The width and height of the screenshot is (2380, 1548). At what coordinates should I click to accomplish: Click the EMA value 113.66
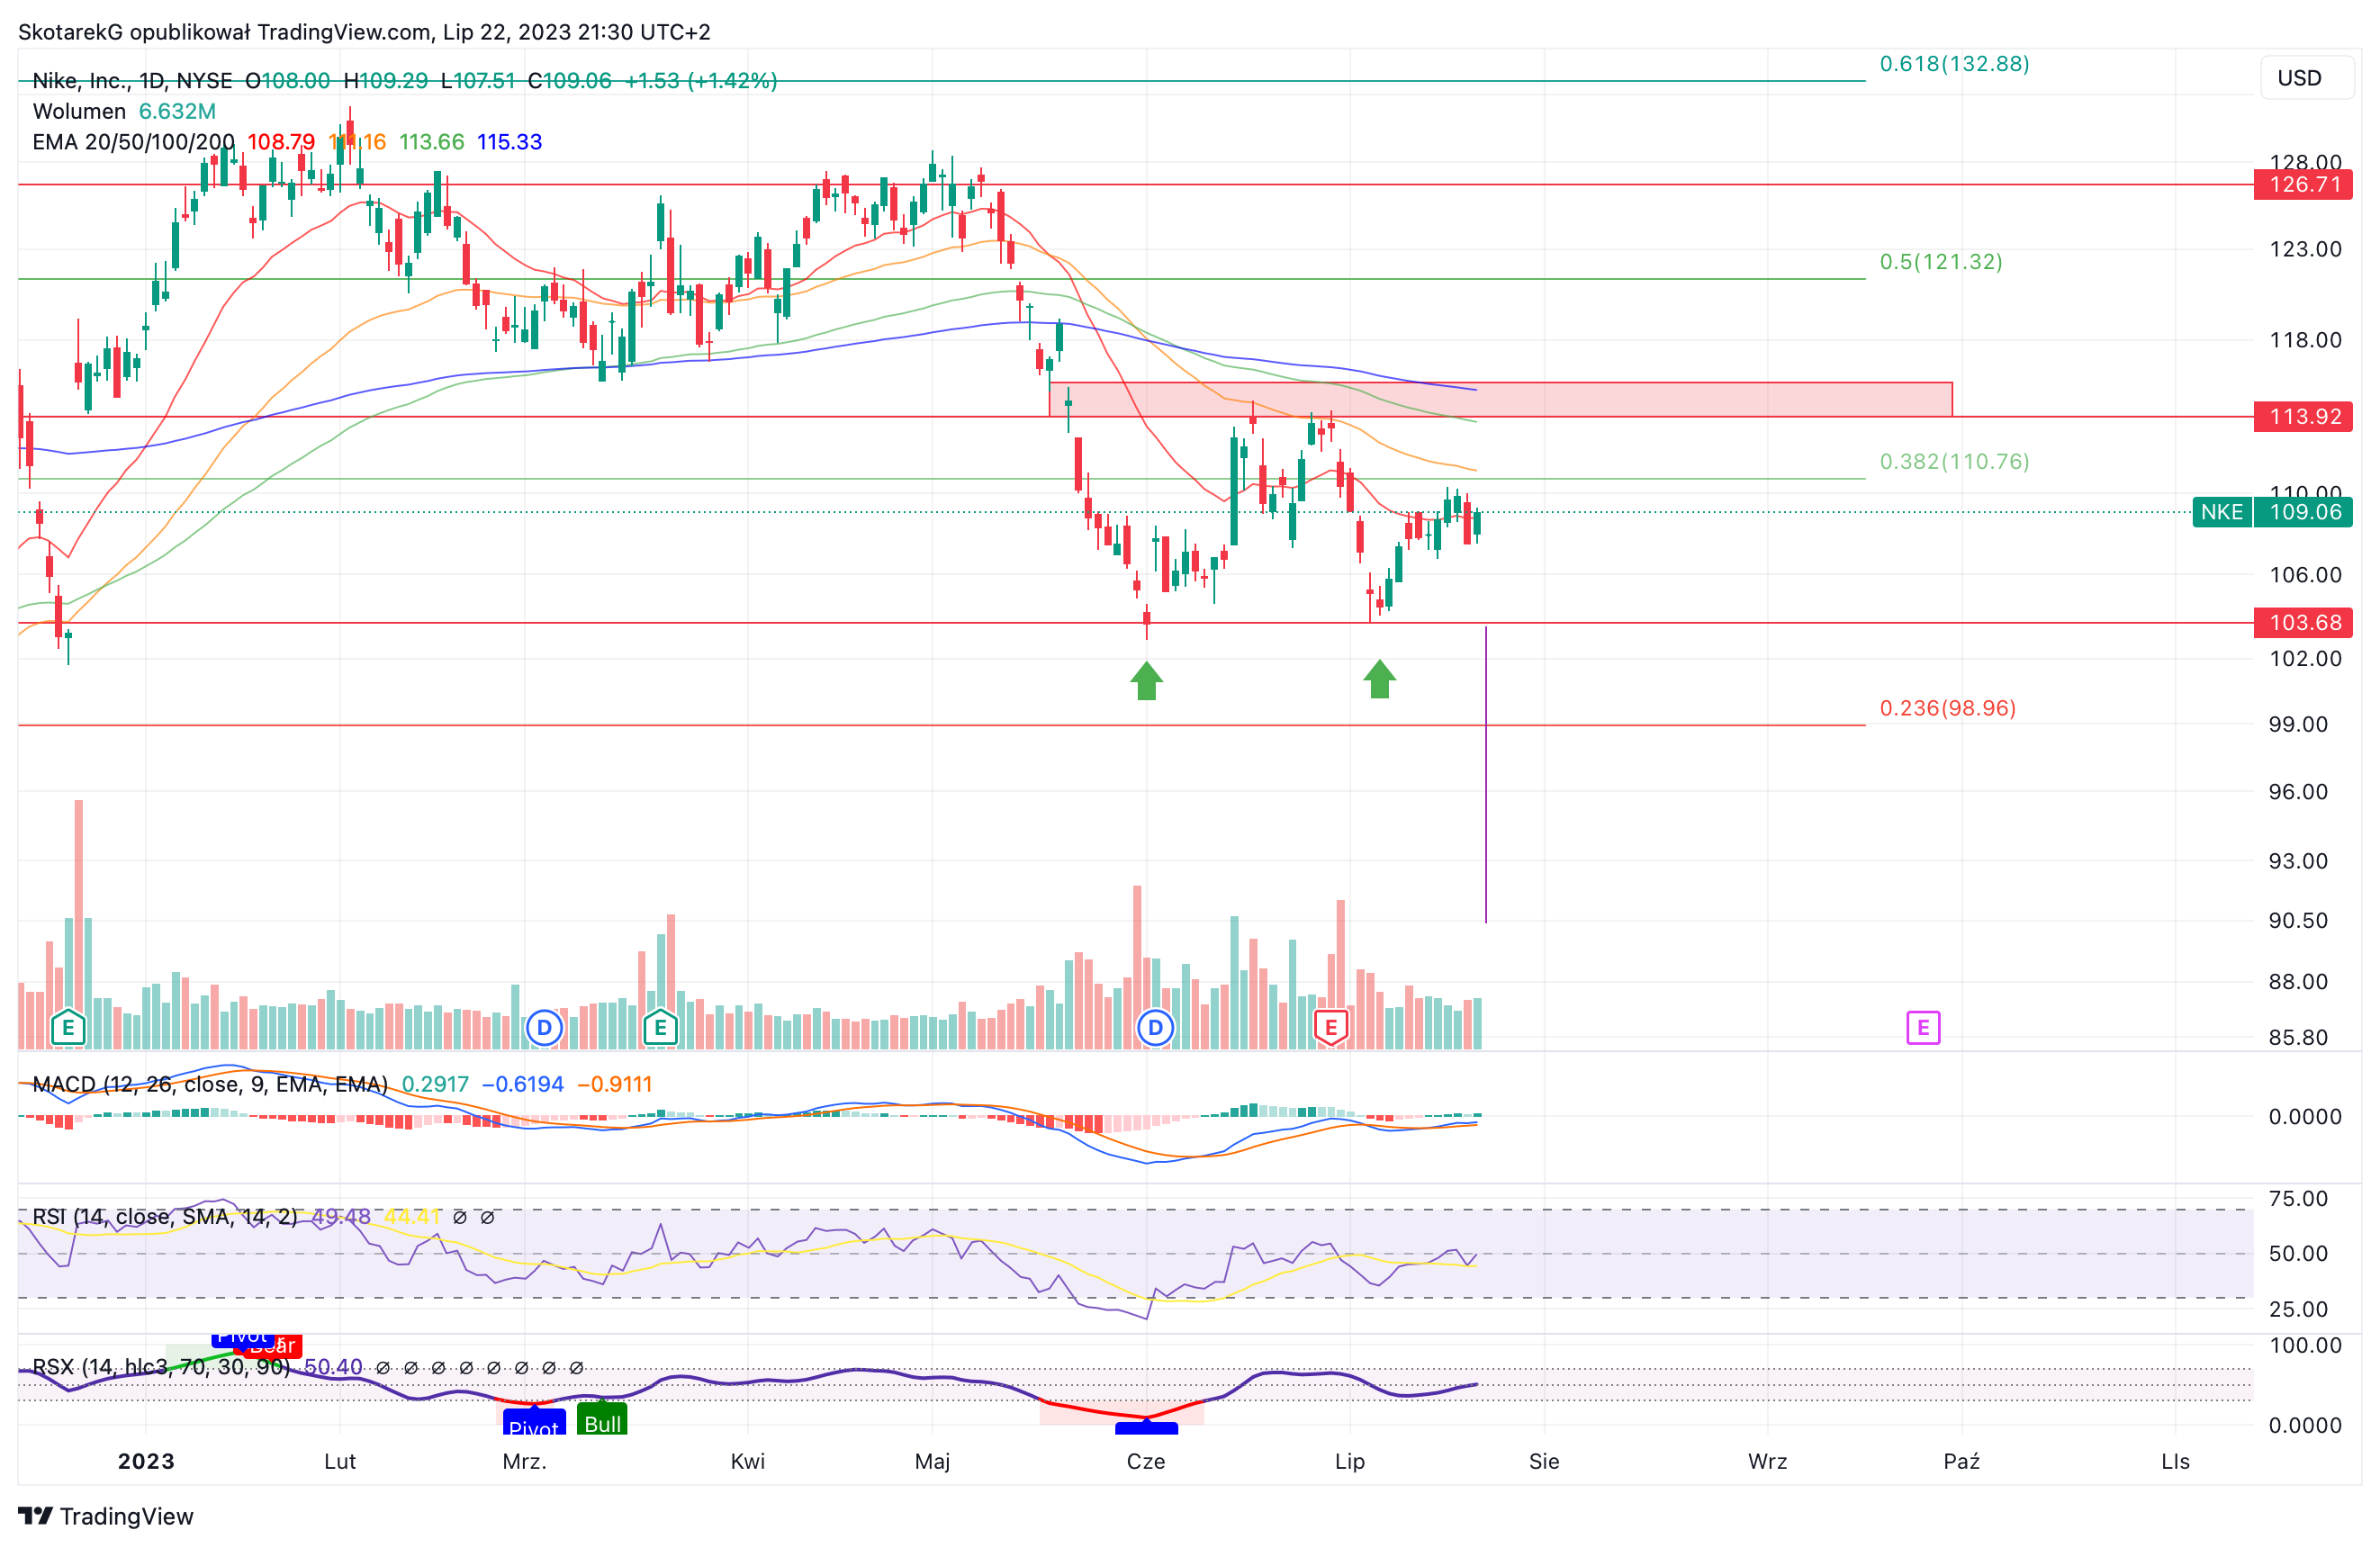point(431,142)
